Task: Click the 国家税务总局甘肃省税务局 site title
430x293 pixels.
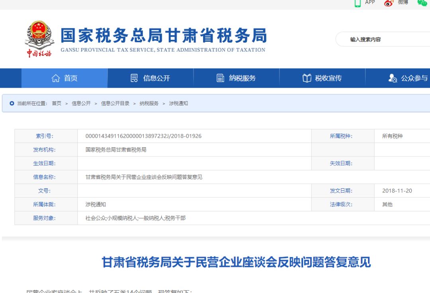Action: 163,36
